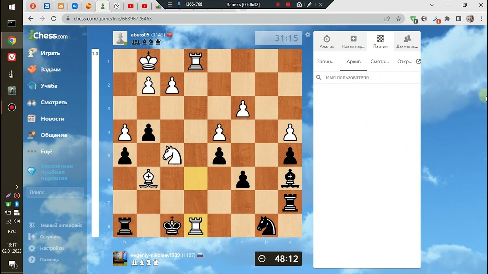Select the Архив sub-tab
The width and height of the screenshot is (488, 274).
click(354, 61)
